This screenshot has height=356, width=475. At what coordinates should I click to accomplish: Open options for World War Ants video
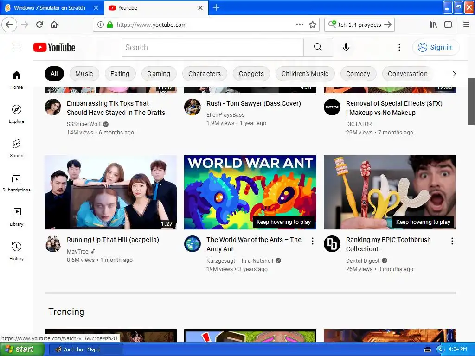(312, 241)
